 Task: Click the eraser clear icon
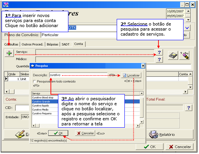coord(184,55)
